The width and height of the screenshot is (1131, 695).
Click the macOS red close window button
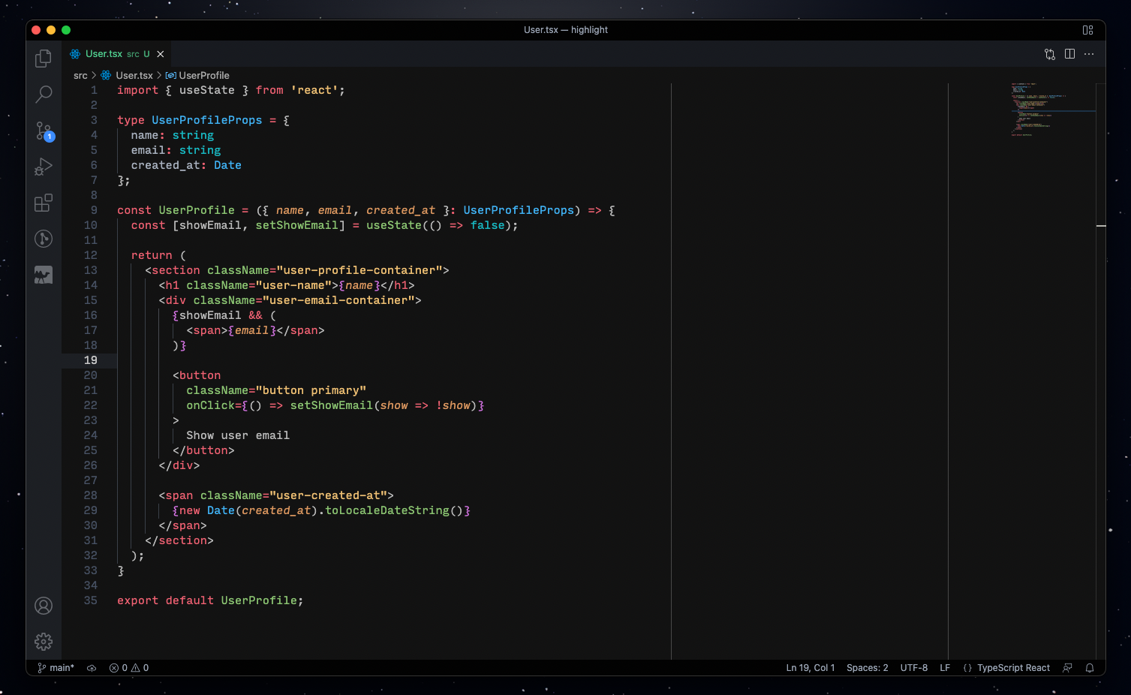[36, 30]
